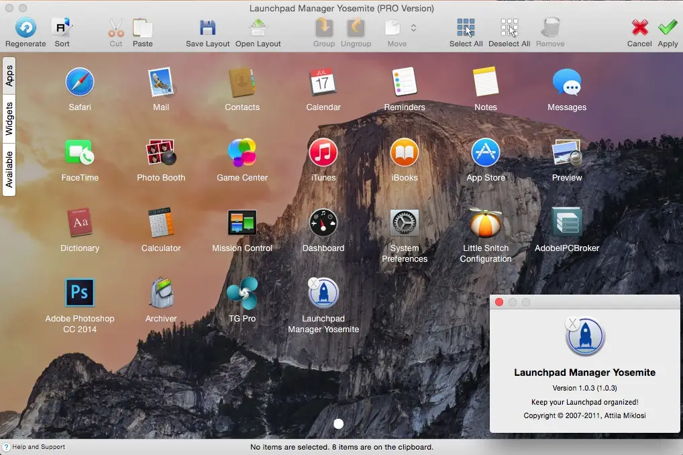The width and height of the screenshot is (683, 455).
Task: Open the Move page stepper arrows
Action: pyautogui.click(x=413, y=28)
